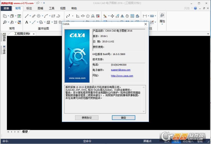Viewport: 211px width, 144px height.
Task: Switch to the 视图 ribbon tab
Action: coord(63,8)
